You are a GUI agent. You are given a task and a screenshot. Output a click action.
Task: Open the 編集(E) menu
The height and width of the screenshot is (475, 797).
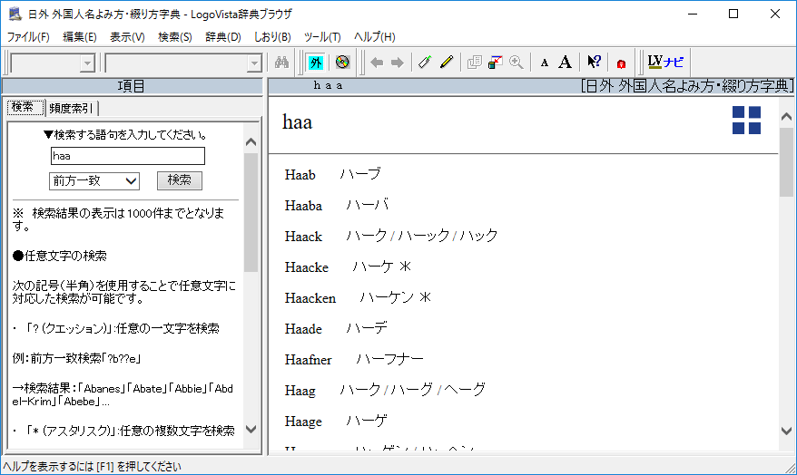pos(79,36)
